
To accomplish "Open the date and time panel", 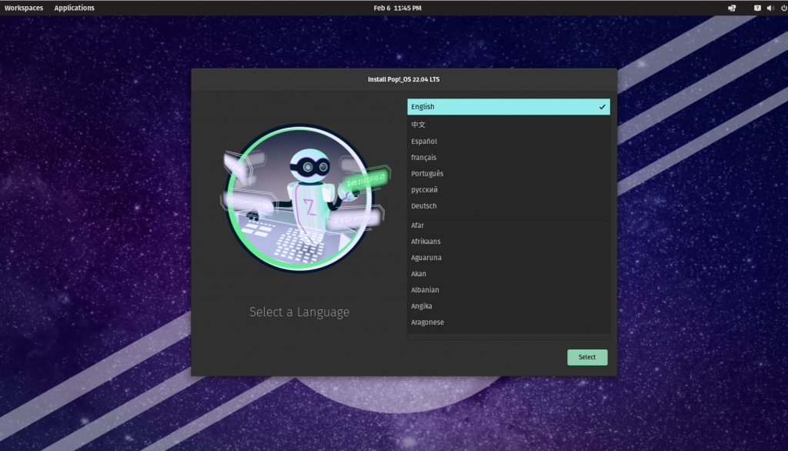I will [398, 8].
